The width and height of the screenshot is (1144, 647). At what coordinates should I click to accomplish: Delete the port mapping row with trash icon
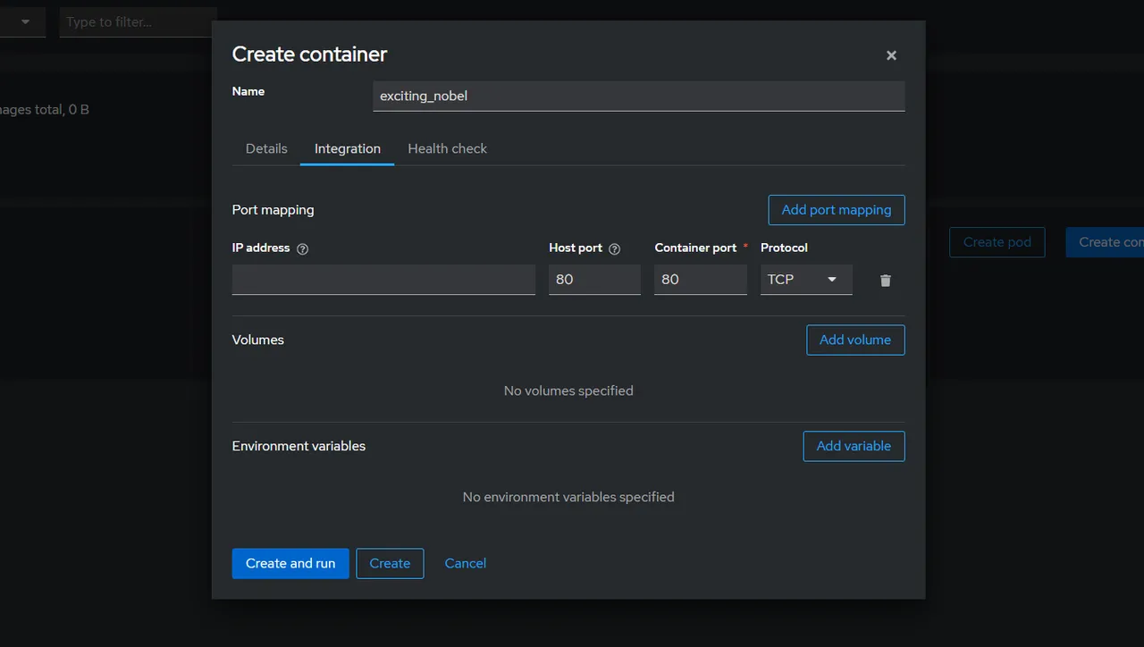pyautogui.click(x=885, y=281)
